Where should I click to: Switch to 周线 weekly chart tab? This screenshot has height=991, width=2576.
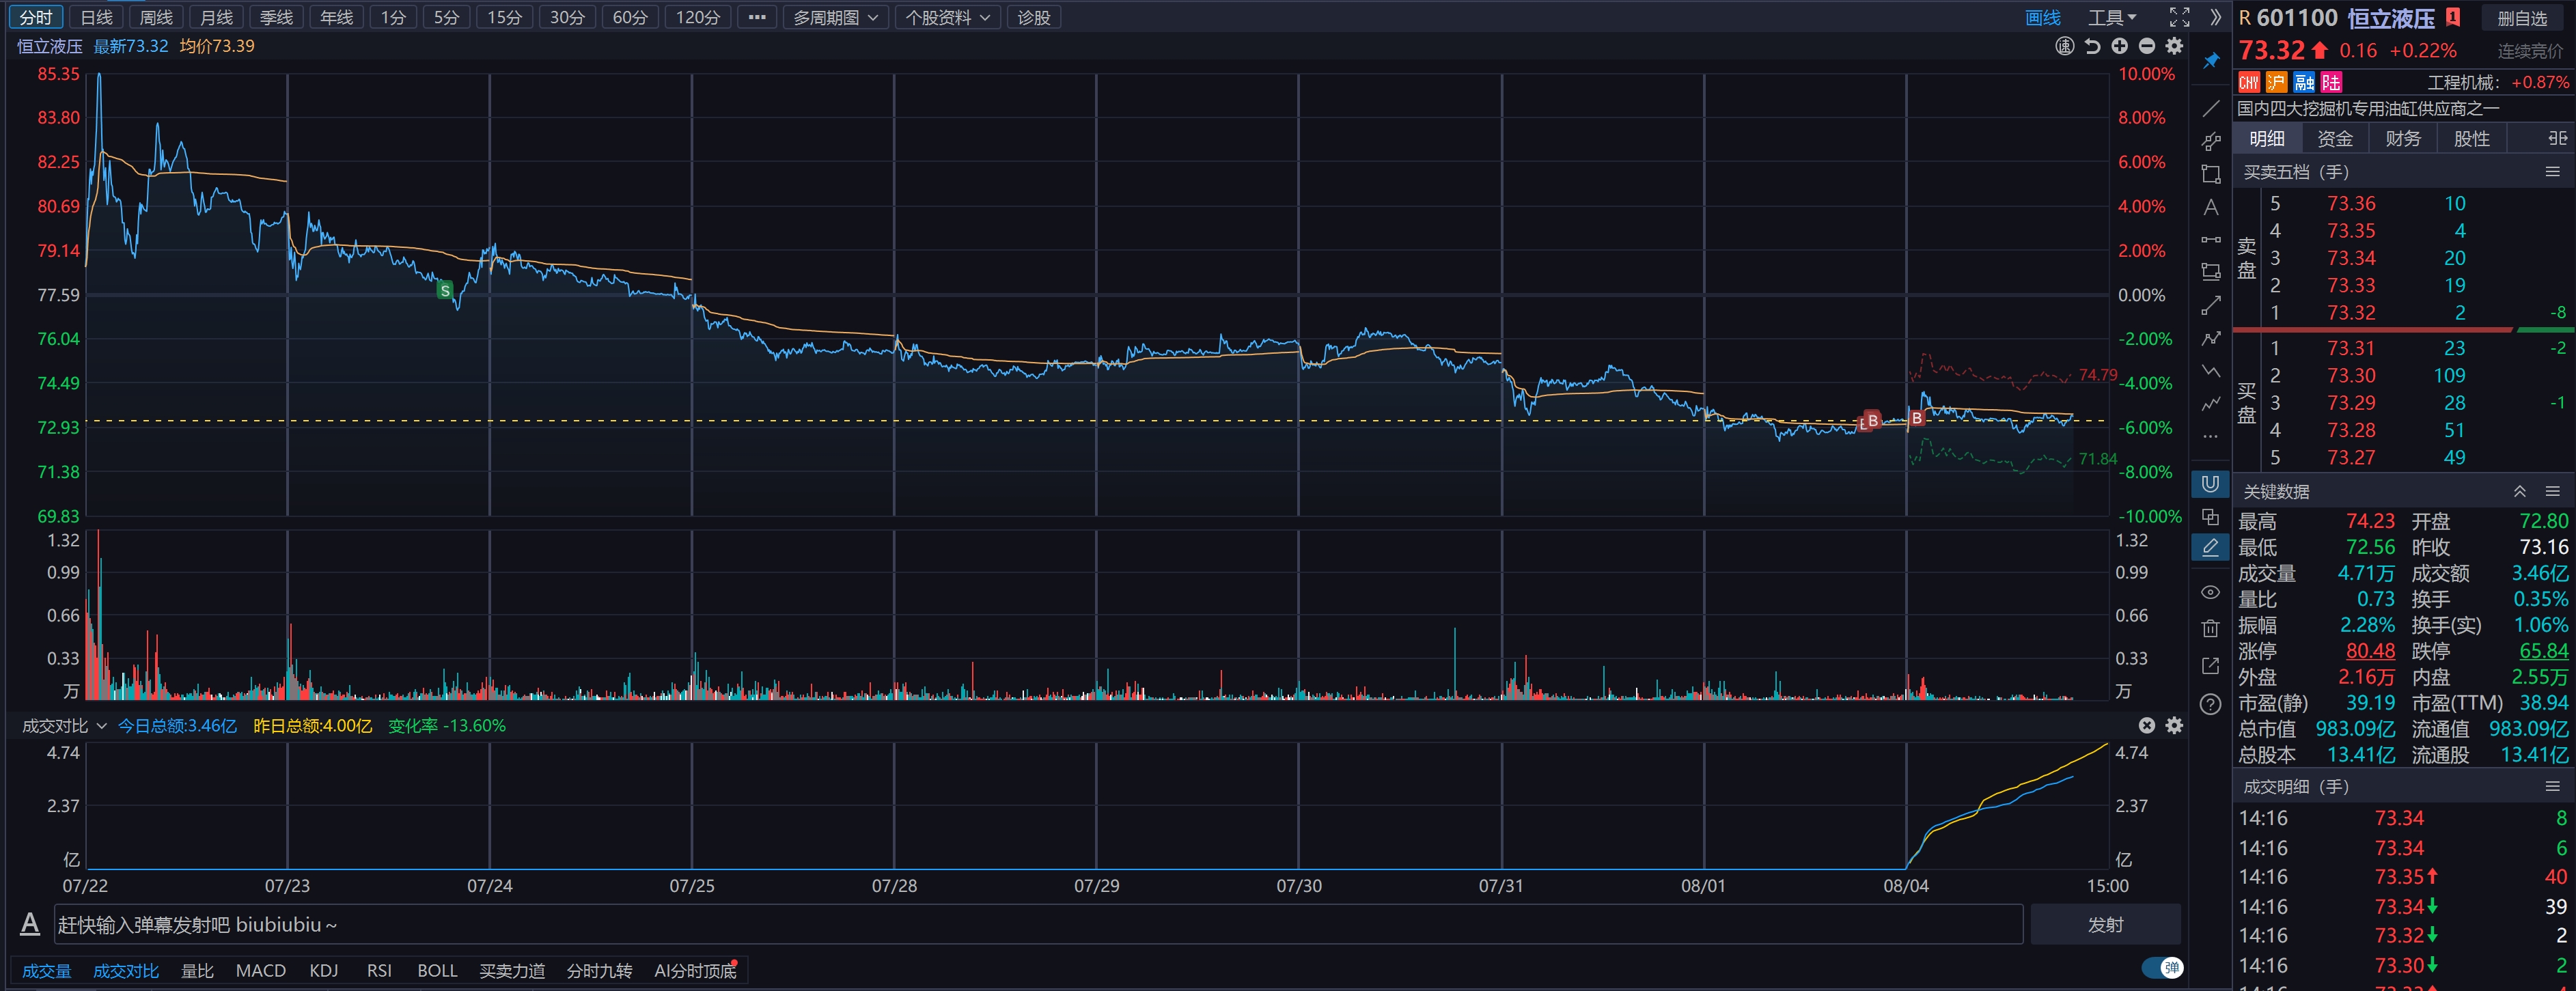pyautogui.click(x=156, y=17)
